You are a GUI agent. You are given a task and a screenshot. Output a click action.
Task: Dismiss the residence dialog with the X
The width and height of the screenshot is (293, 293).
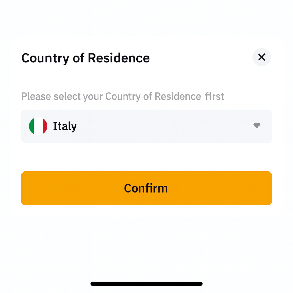click(x=261, y=57)
